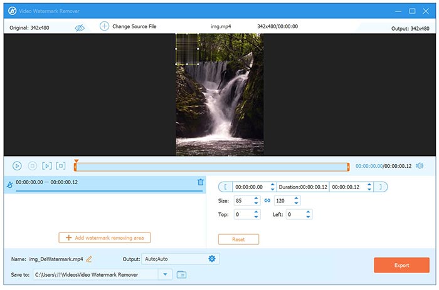
Task: Click the stop playback button
Action: [x=31, y=166]
